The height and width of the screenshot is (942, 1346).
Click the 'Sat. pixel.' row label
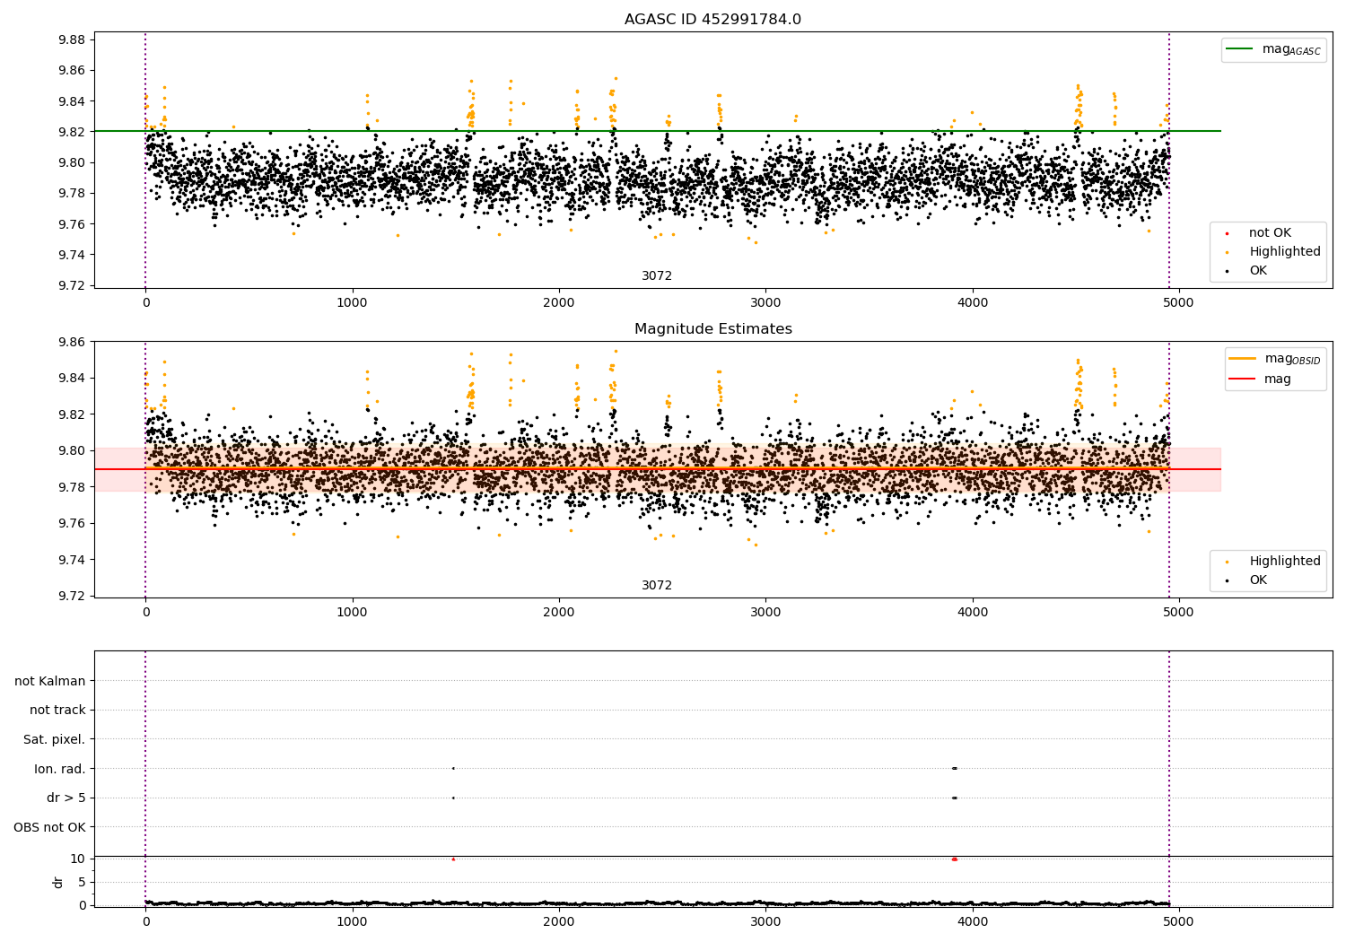(x=55, y=740)
